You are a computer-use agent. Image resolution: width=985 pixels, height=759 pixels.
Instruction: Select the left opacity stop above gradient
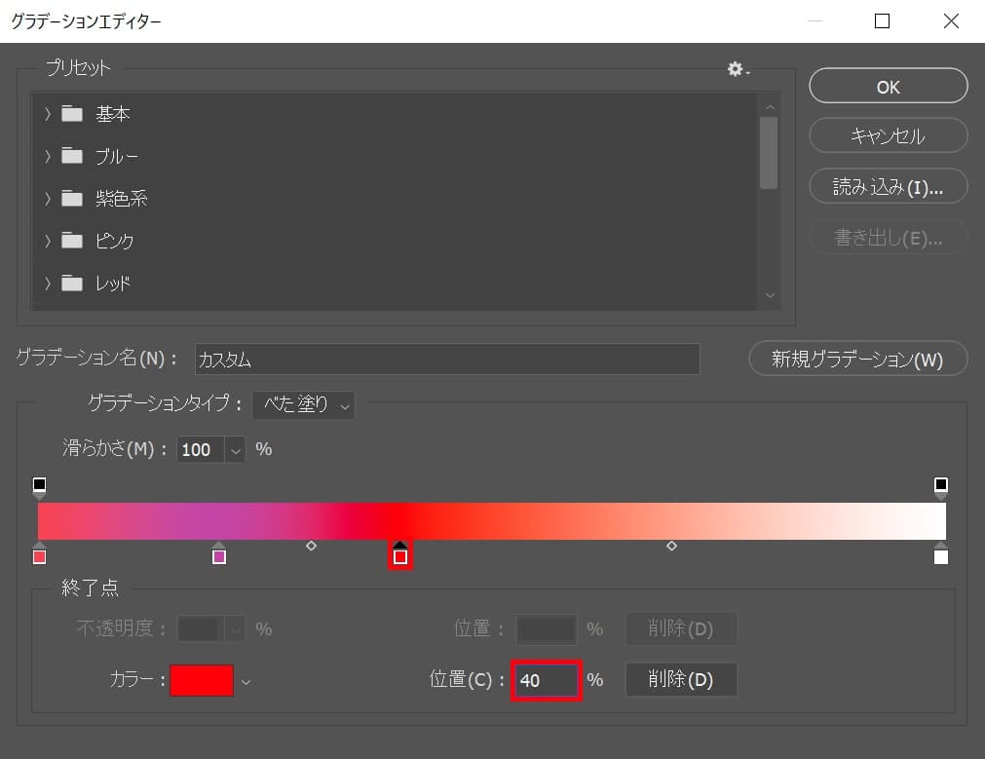pos(39,486)
